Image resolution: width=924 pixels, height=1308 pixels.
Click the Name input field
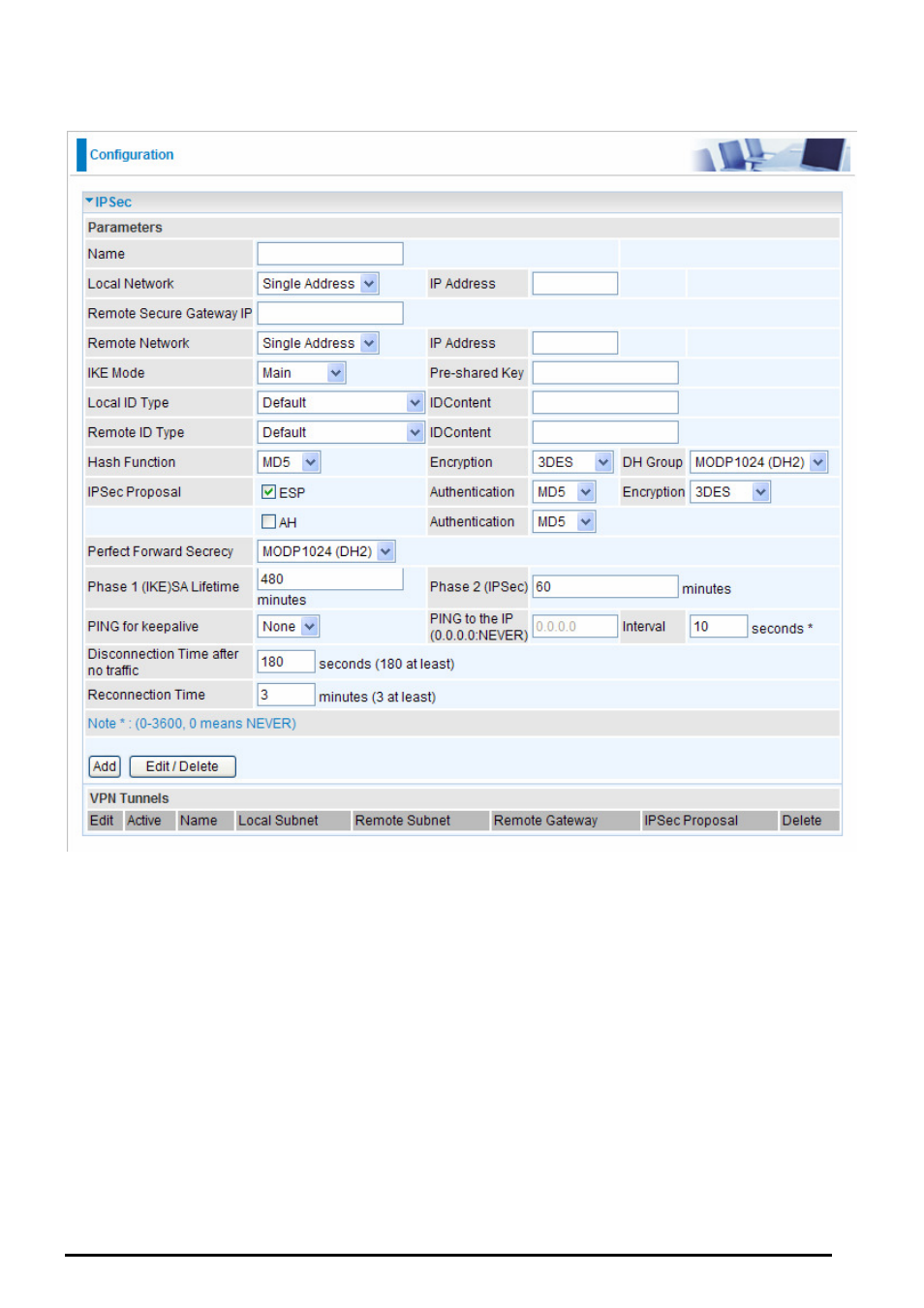(330, 254)
